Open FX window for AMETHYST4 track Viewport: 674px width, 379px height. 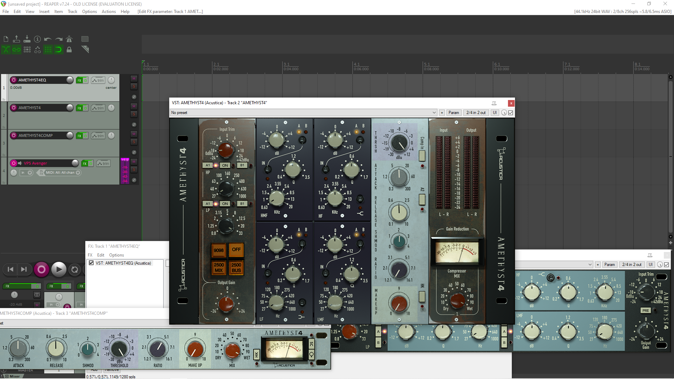pyautogui.click(x=79, y=108)
